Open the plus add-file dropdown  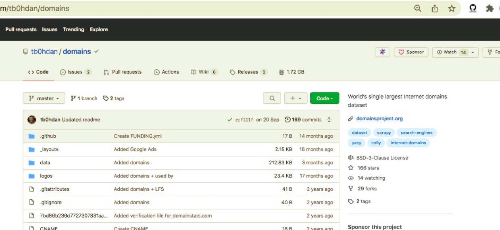296,98
